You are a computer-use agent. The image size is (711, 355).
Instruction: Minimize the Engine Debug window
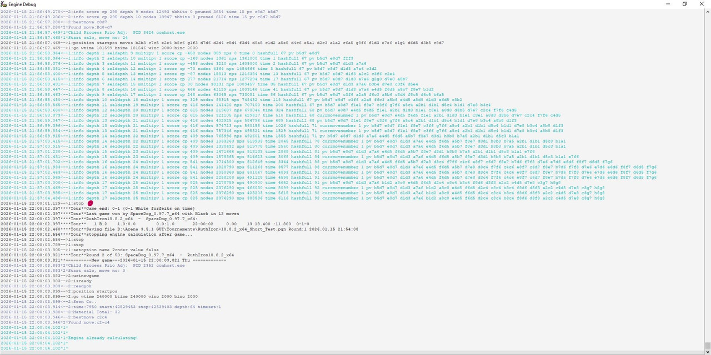pos(668,4)
